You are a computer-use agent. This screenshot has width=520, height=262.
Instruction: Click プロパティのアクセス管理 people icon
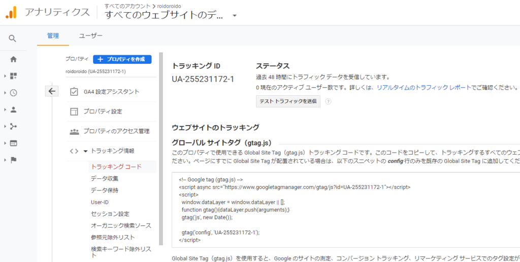pos(74,131)
